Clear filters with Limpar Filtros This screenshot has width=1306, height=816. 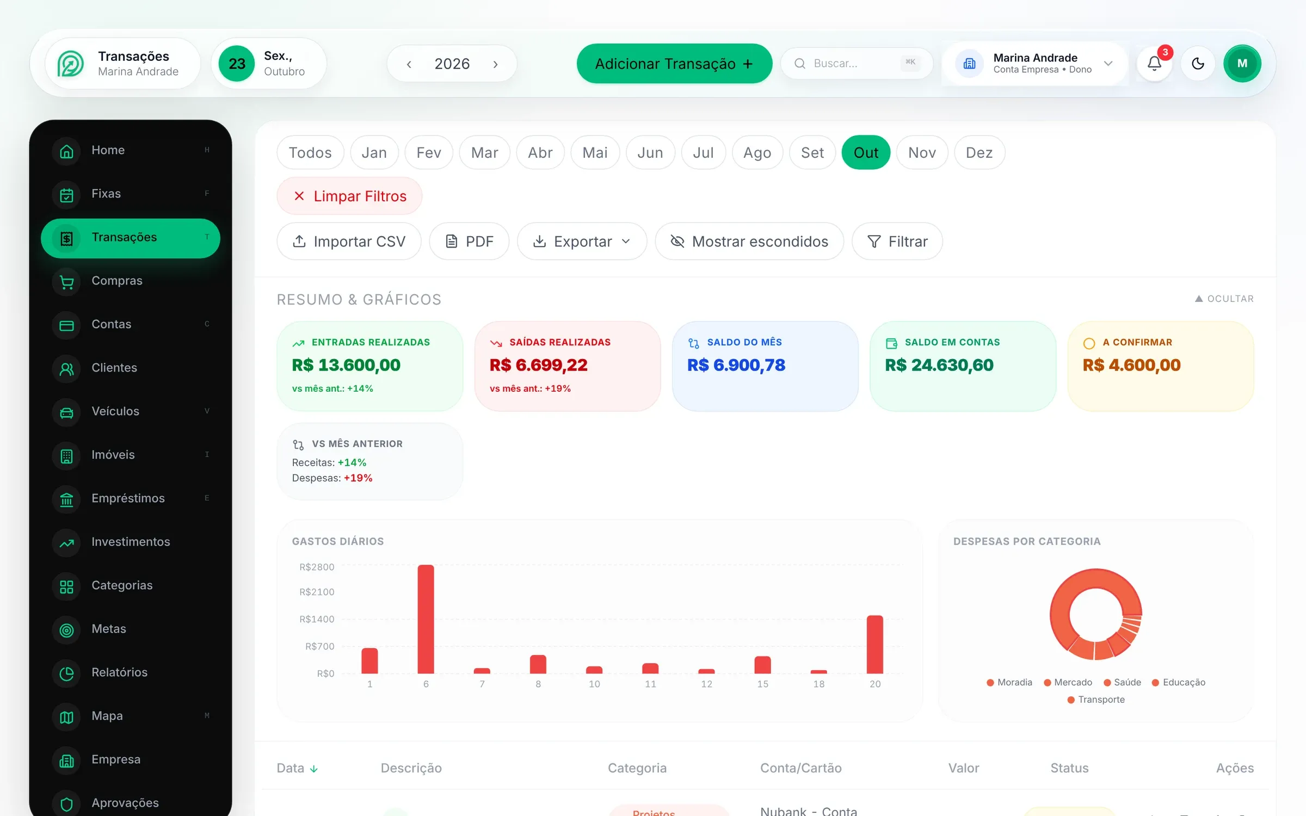coord(349,196)
